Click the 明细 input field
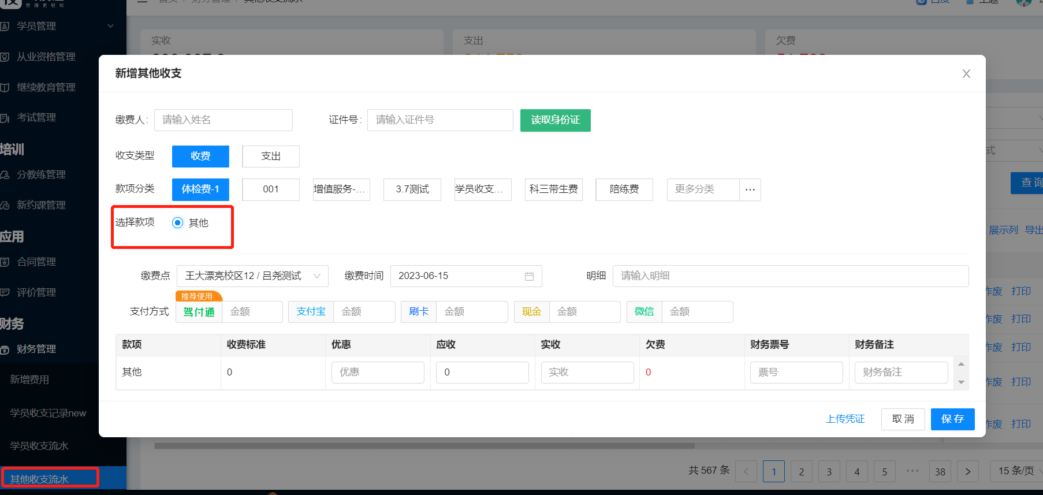The height and width of the screenshot is (495, 1043). [x=791, y=276]
